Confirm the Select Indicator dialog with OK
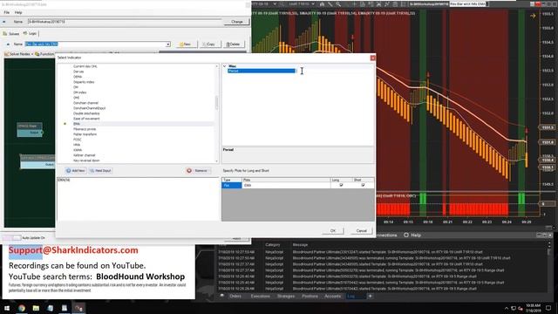558x314 pixels. 333,230
